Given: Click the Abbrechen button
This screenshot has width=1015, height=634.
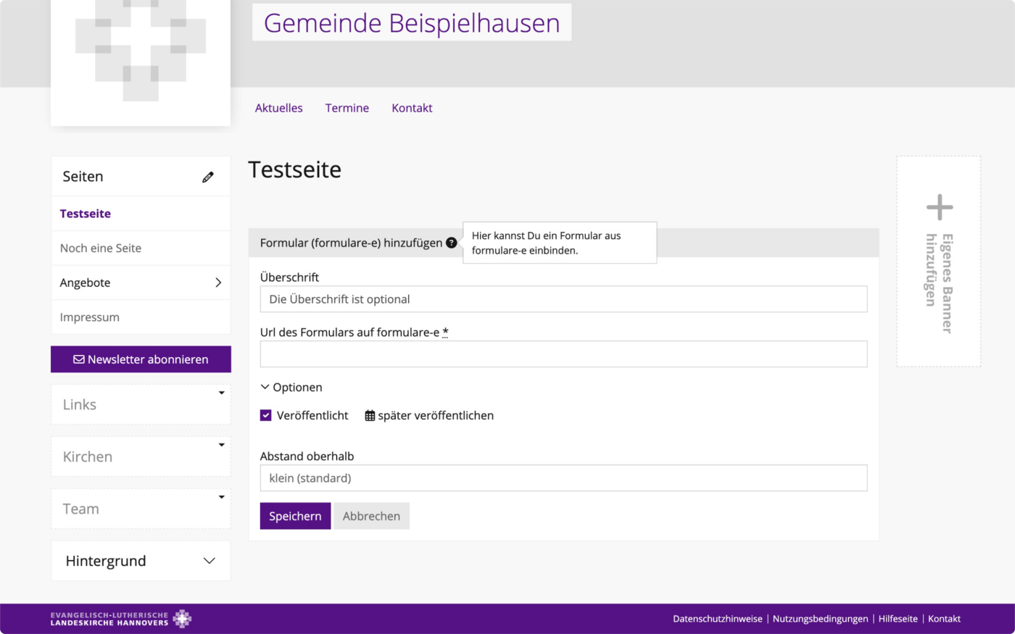Looking at the screenshot, I should click(x=371, y=516).
